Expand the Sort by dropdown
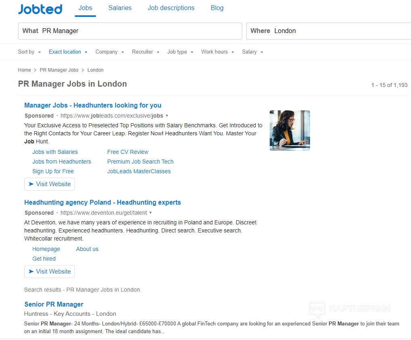Viewport: 411px width, 340px height. pos(29,52)
